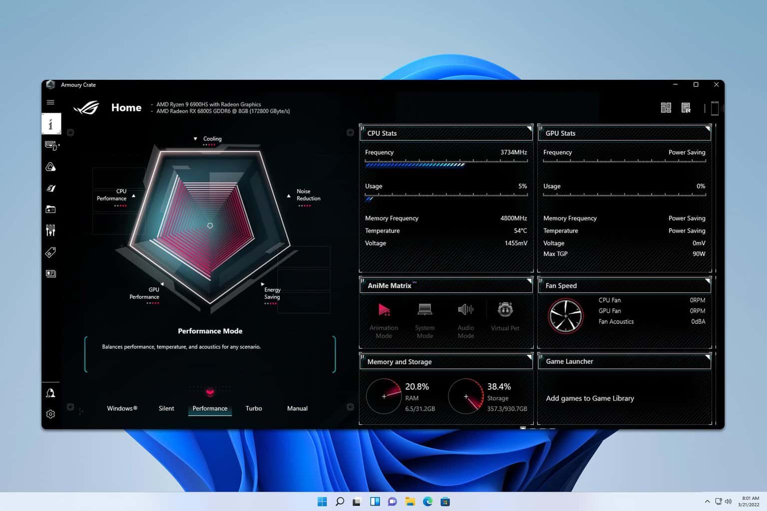Image resolution: width=767 pixels, height=511 pixels.
Task: Open the News card icon in sidebar
Action: (x=51, y=273)
